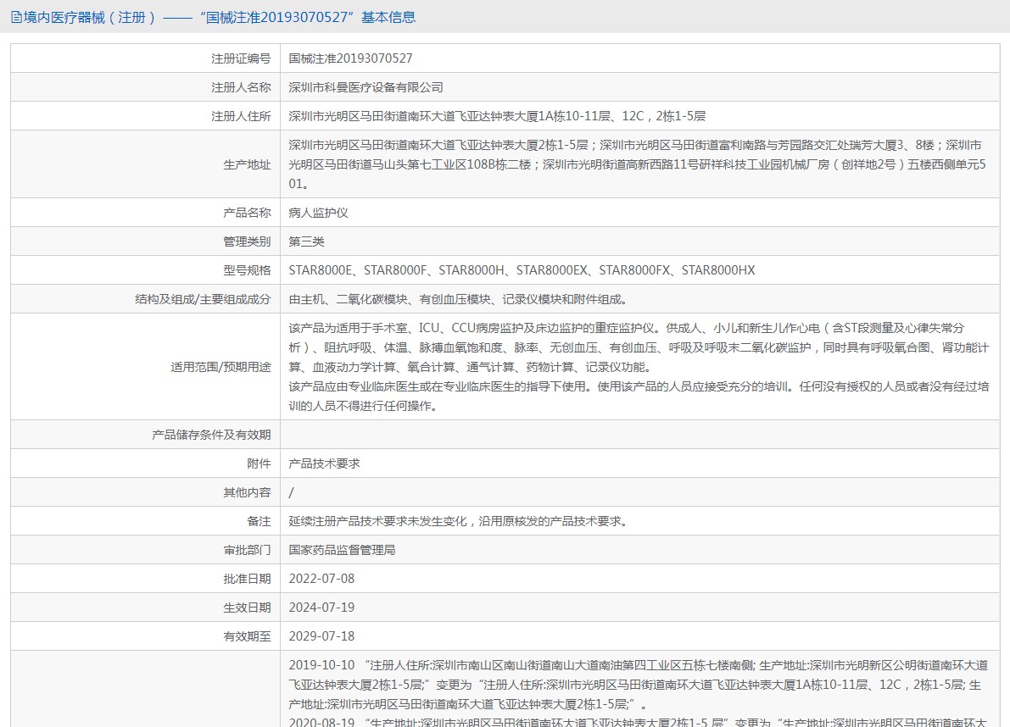This screenshot has width=1010, height=727.
Task: Select approval date 2022-07-08
Action: pyautogui.click(x=321, y=579)
